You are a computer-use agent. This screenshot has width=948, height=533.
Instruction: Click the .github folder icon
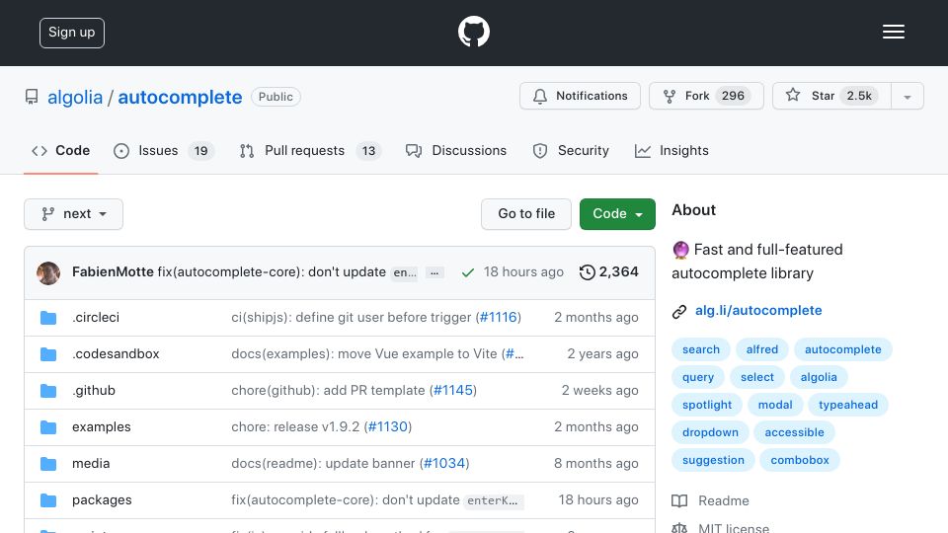pos(48,391)
